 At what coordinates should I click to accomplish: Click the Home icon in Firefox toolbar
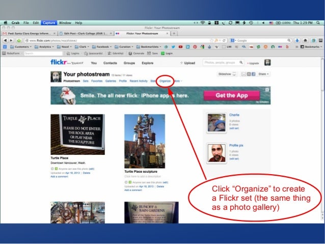(x=305, y=40)
